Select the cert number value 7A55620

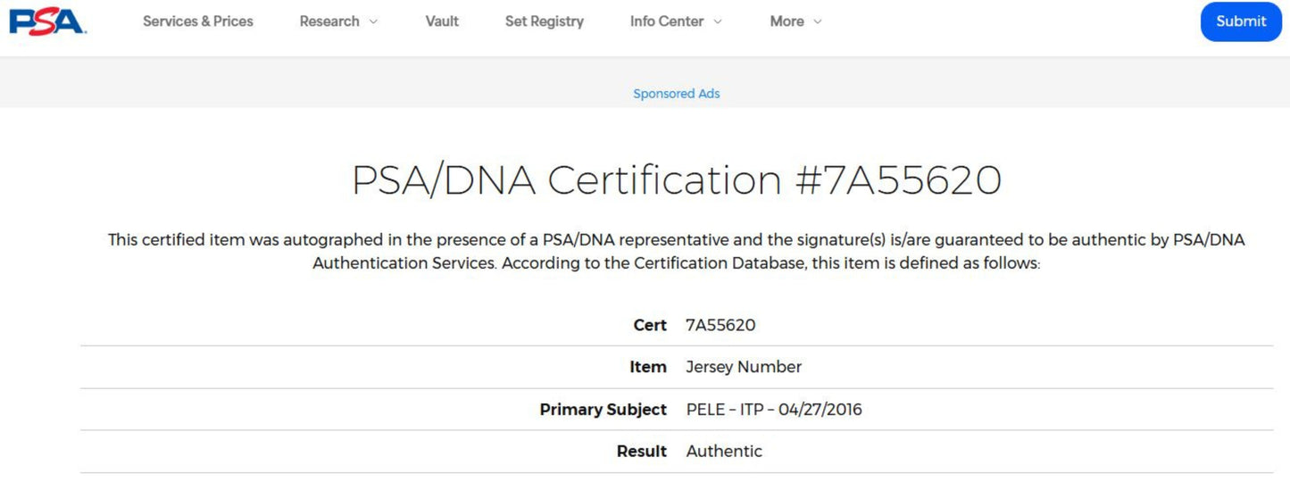tap(720, 325)
